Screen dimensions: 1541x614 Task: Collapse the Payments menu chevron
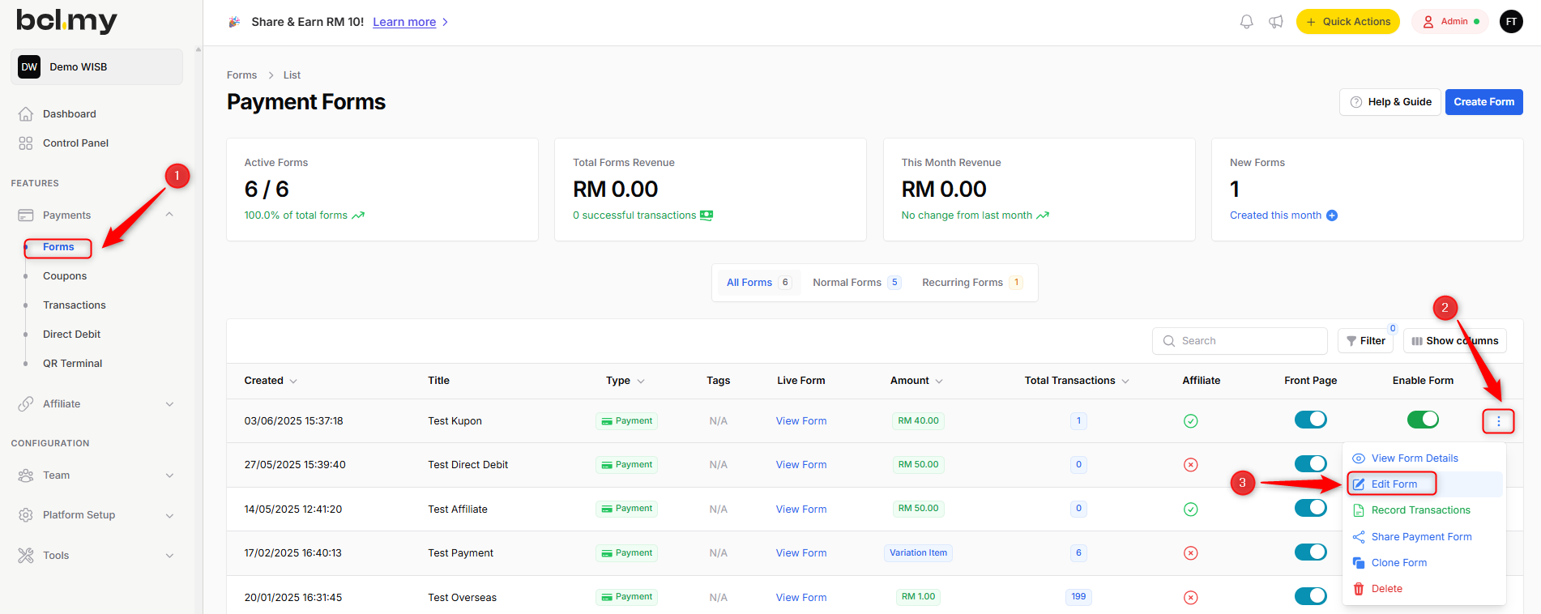pyautogui.click(x=169, y=215)
